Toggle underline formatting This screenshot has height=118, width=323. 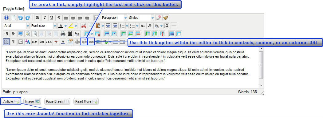point(52,18)
